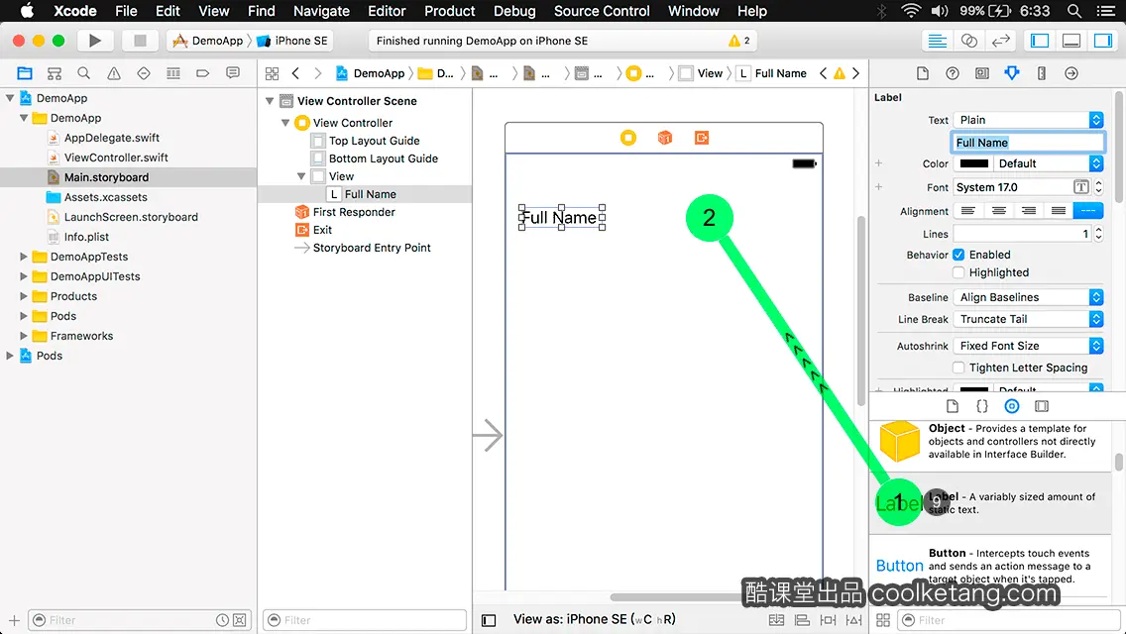The height and width of the screenshot is (634, 1126).
Task: Toggle the Navigator pane visibility
Action: coord(1039,41)
